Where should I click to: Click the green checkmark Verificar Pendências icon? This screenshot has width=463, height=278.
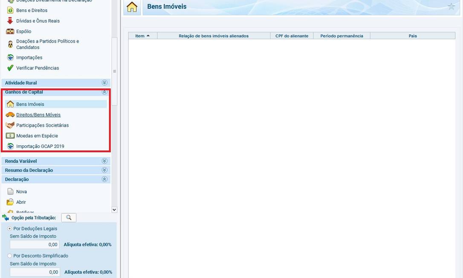10,68
